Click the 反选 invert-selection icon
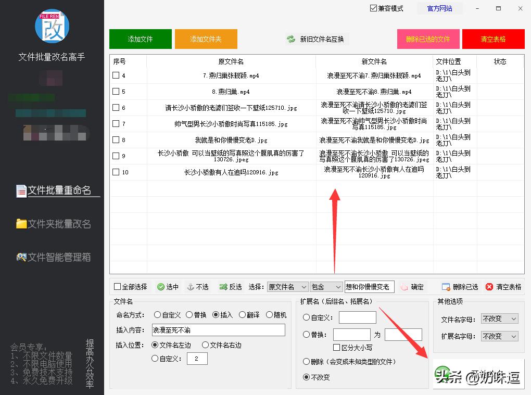Viewport: 531px width, 395px height. 222,286
